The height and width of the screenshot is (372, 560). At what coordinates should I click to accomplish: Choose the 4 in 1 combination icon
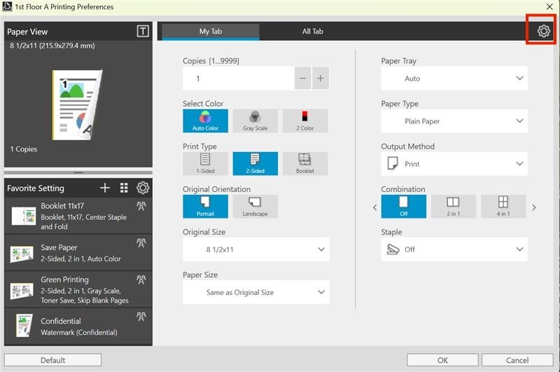503,206
